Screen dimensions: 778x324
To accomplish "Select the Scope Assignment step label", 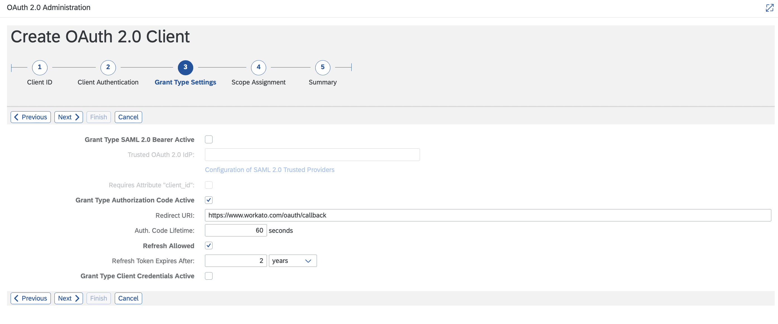I will (x=259, y=82).
